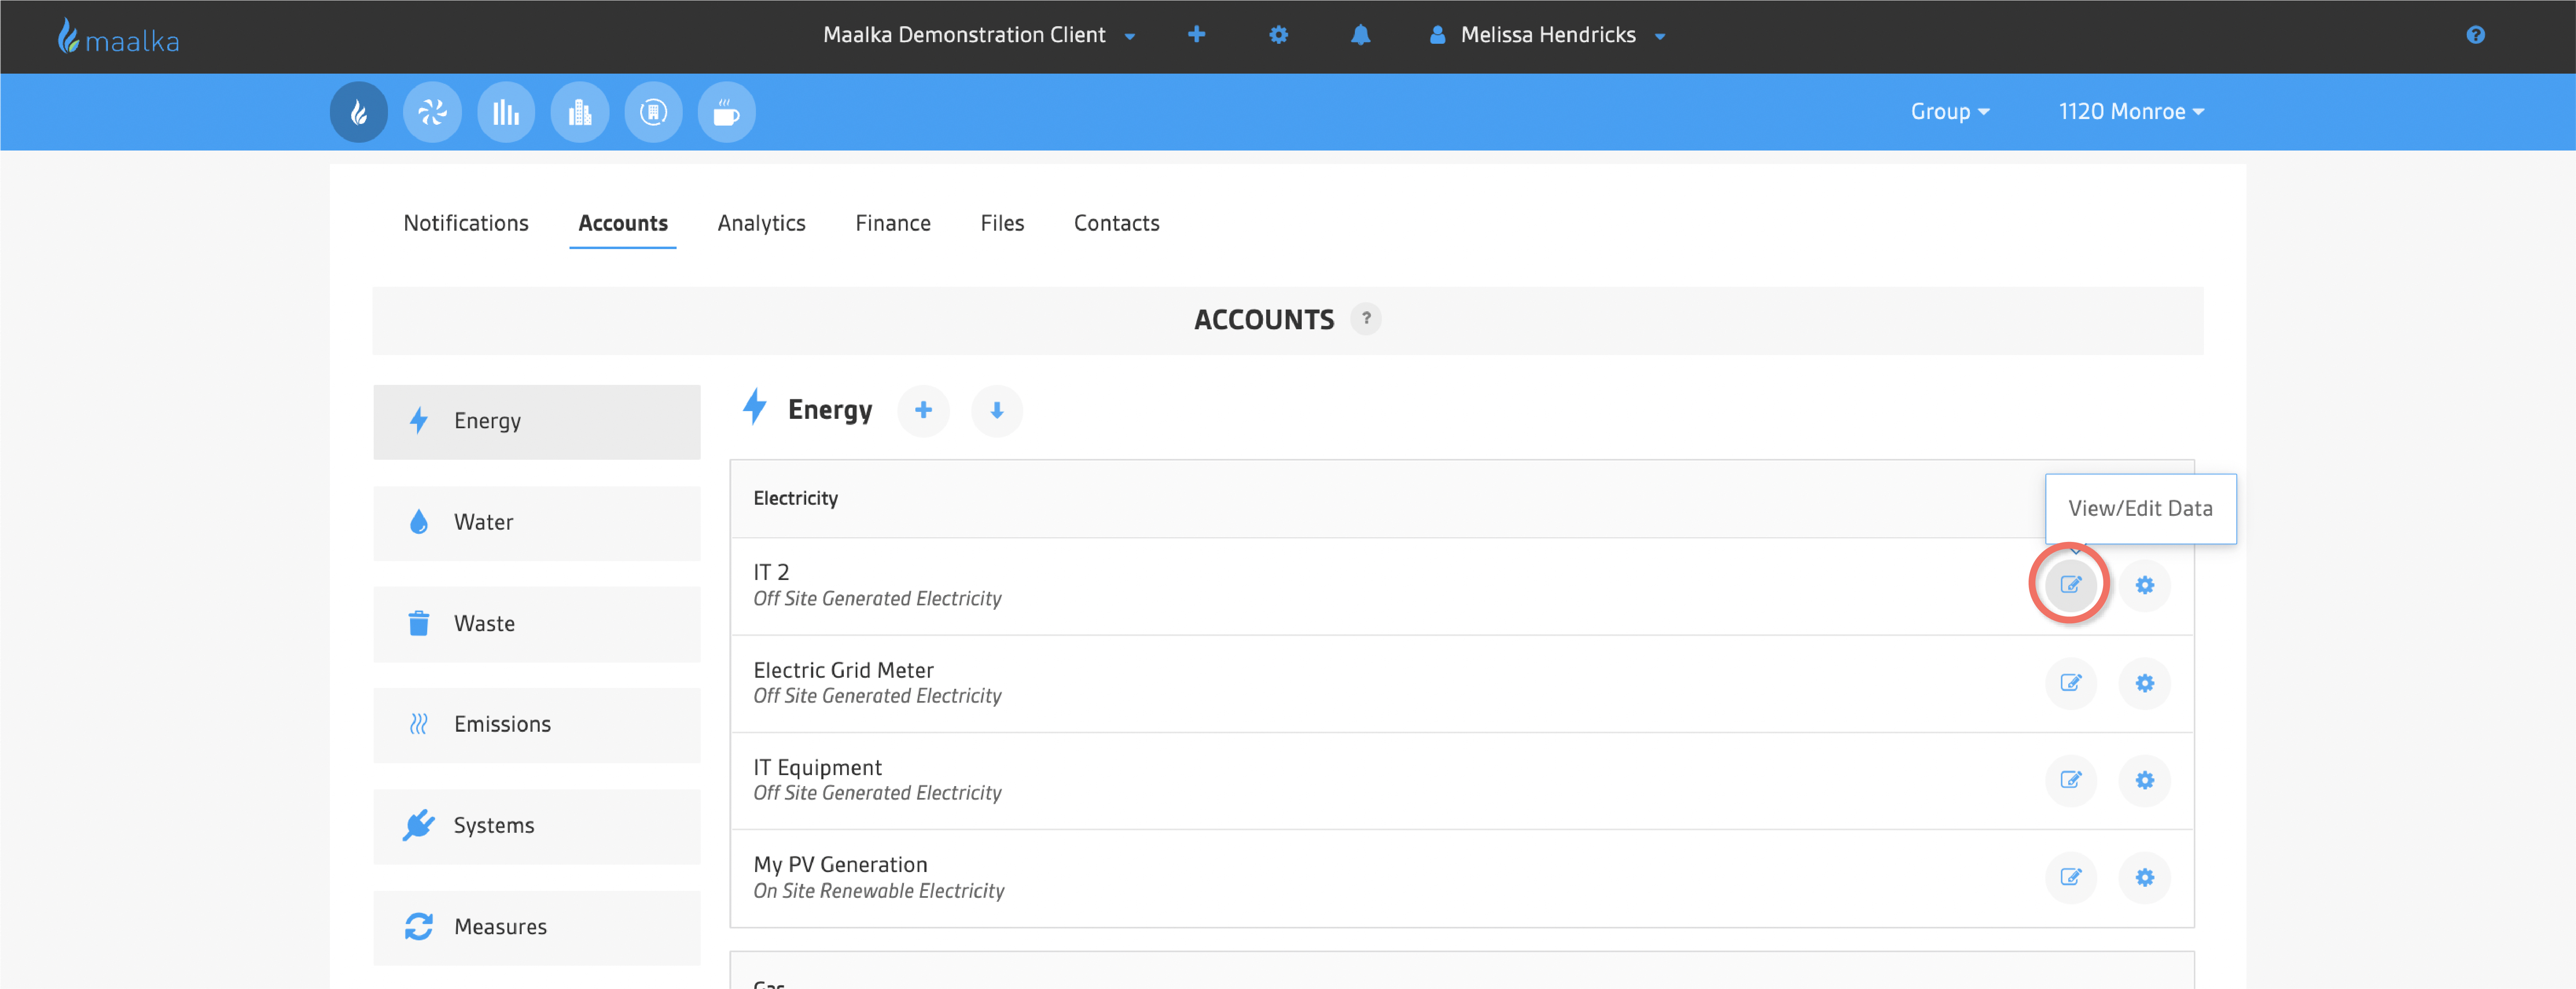Click the Accounts help question mark

1366,319
